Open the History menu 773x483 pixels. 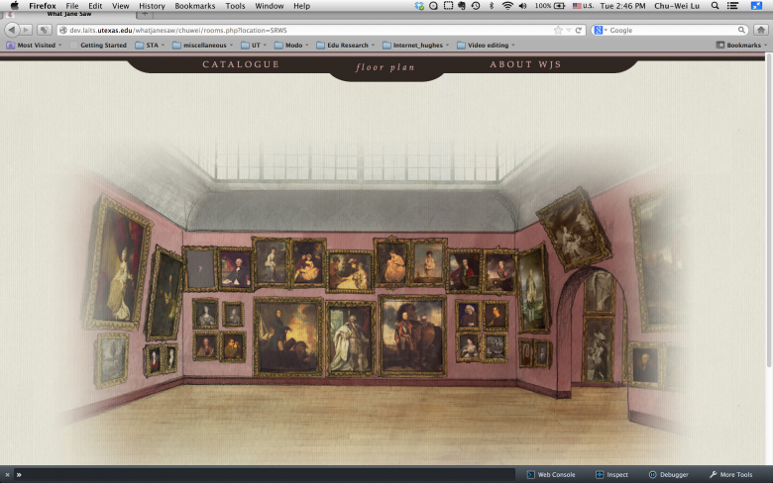(x=152, y=6)
